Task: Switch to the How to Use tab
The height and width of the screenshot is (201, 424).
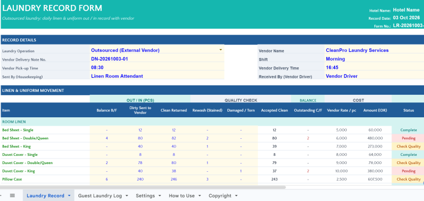Action: [x=182, y=195]
